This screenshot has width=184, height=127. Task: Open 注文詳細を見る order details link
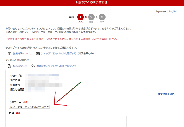pyautogui.click(x=166, y=94)
